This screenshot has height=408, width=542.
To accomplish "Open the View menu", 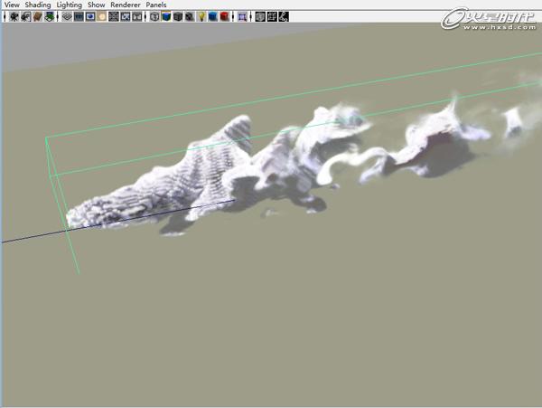I will (x=11, y=5).
